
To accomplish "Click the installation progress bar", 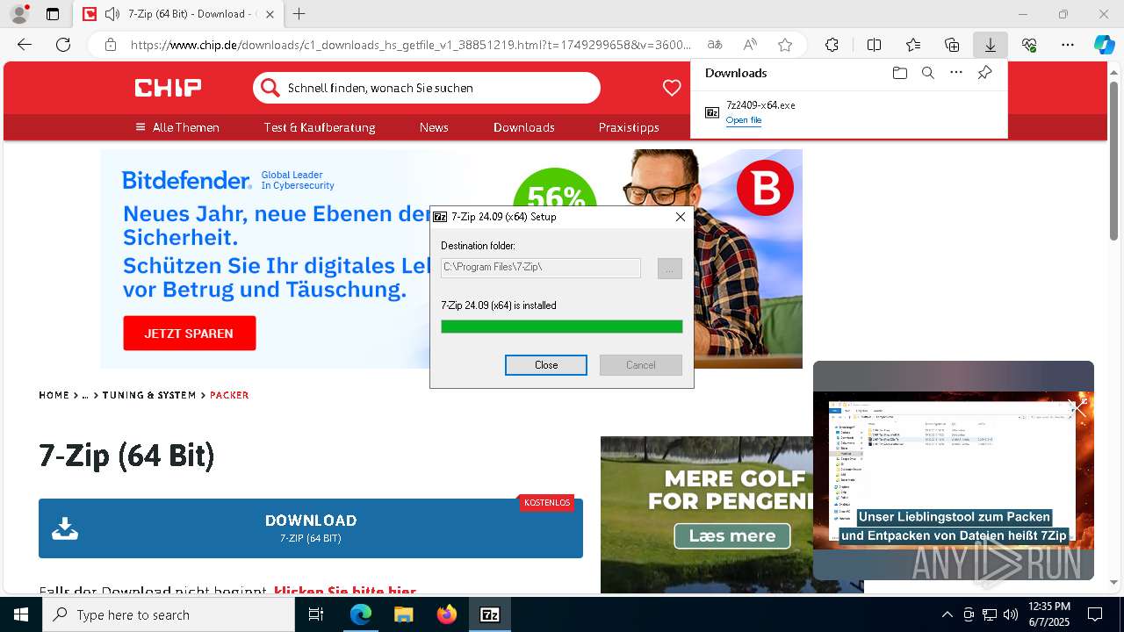I will (x=562, y=327).
